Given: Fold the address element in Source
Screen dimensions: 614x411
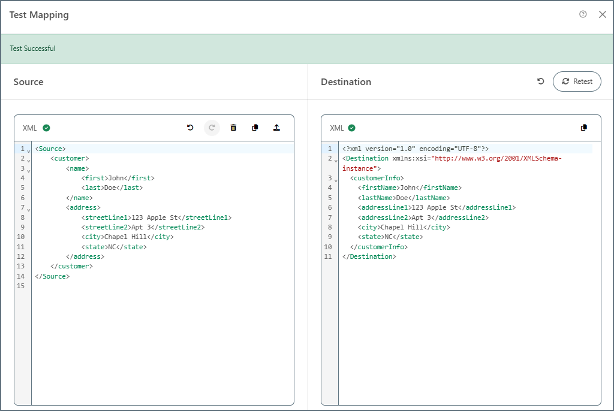Looking at the screenshot, I should 28,209.
